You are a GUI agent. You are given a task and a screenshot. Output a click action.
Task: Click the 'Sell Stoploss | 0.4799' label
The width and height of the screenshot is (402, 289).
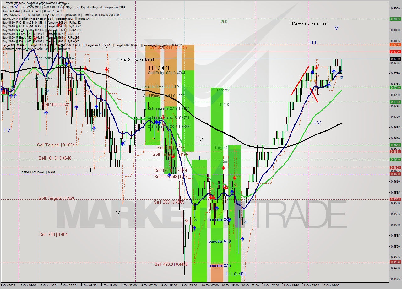coord(168,47)
